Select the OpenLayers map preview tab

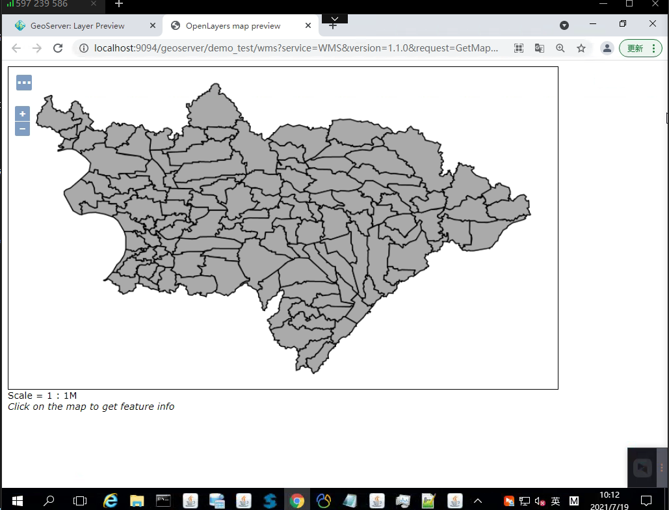[x=233, y=26]
